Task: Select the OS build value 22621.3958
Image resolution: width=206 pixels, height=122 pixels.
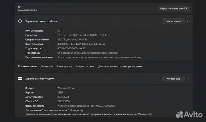Action: (x=64, y=101)
